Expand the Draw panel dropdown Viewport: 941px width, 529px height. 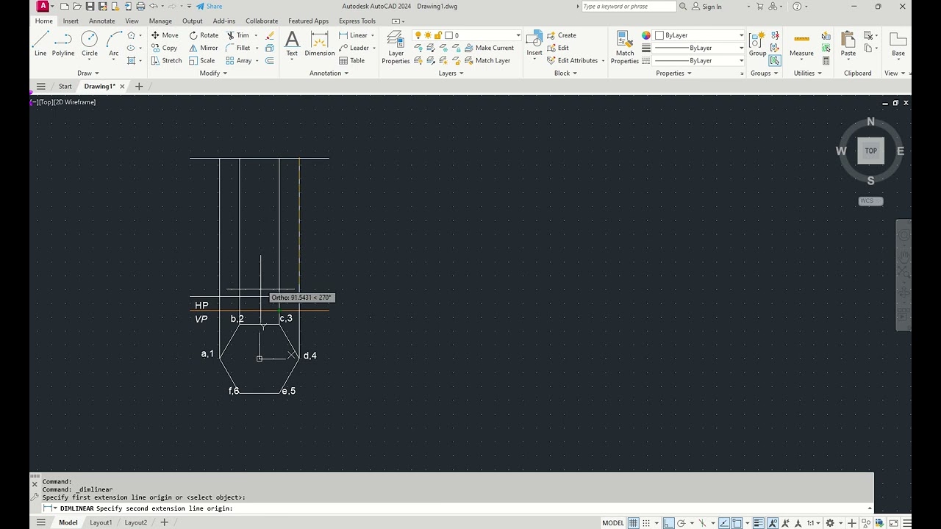87,73
